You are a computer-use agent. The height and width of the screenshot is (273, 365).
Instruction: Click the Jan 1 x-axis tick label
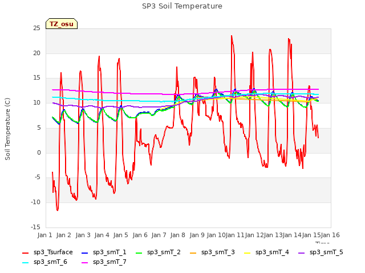tap(44, 235)
